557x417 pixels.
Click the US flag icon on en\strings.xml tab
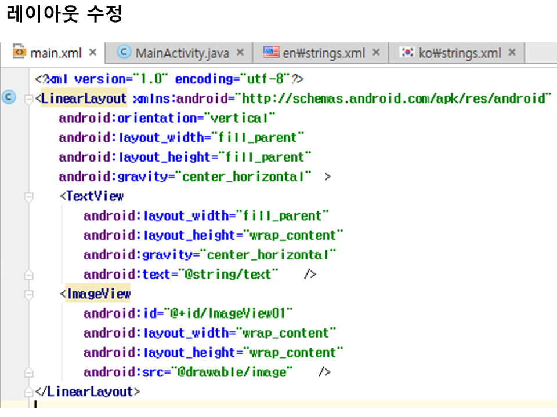(x=270, y=53)
